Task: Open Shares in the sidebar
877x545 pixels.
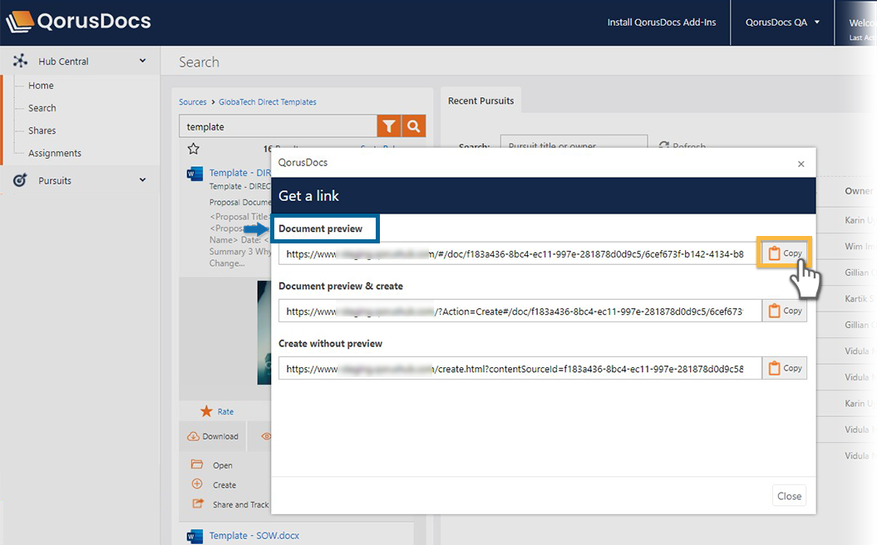Action: [x=42, y=130]
